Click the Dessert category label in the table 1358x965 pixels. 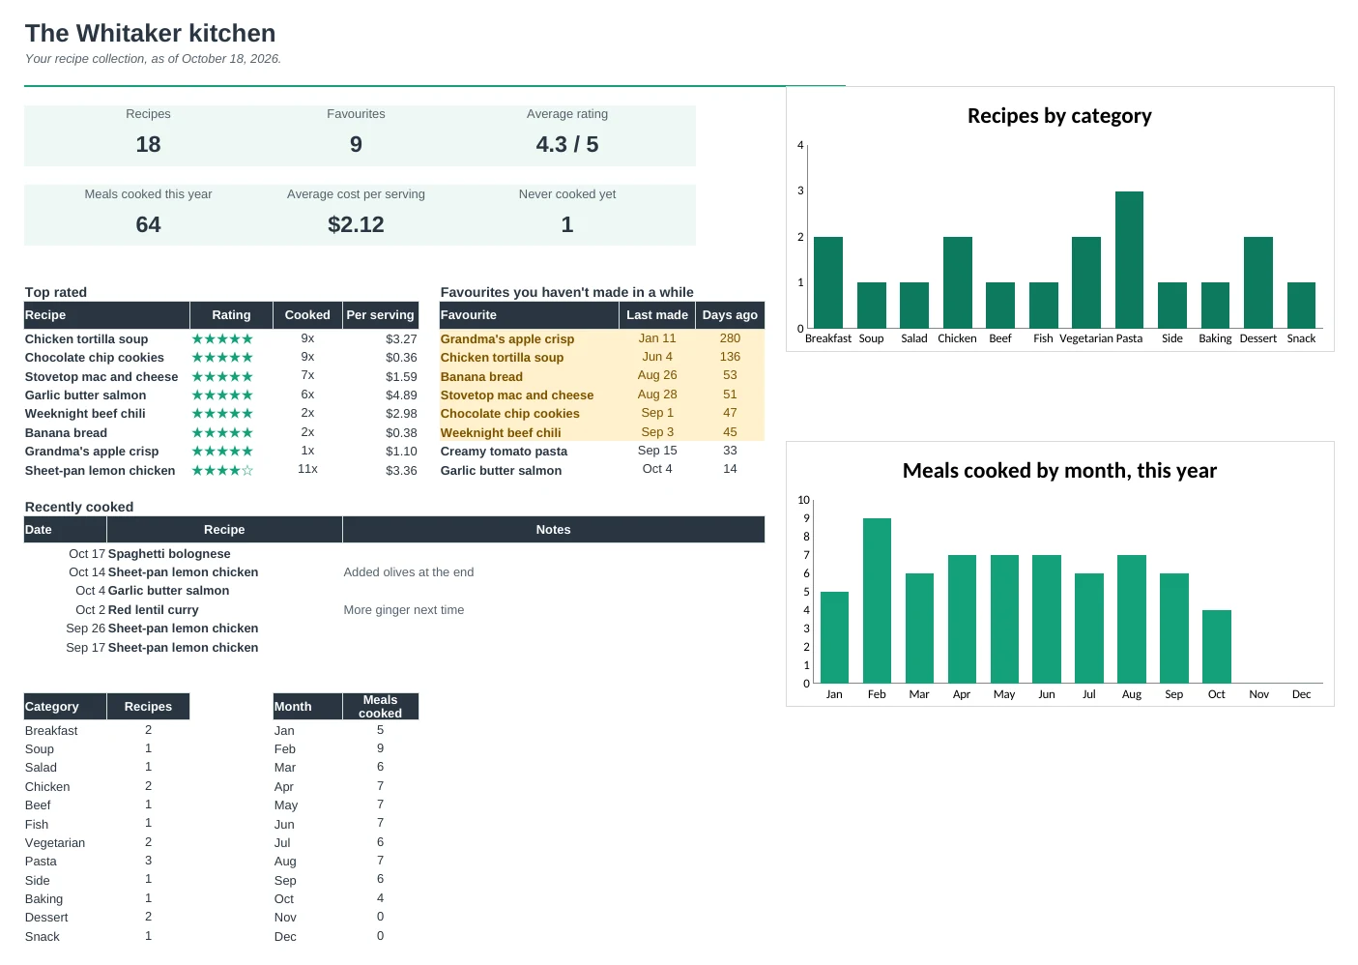click(x=46, y=918)
